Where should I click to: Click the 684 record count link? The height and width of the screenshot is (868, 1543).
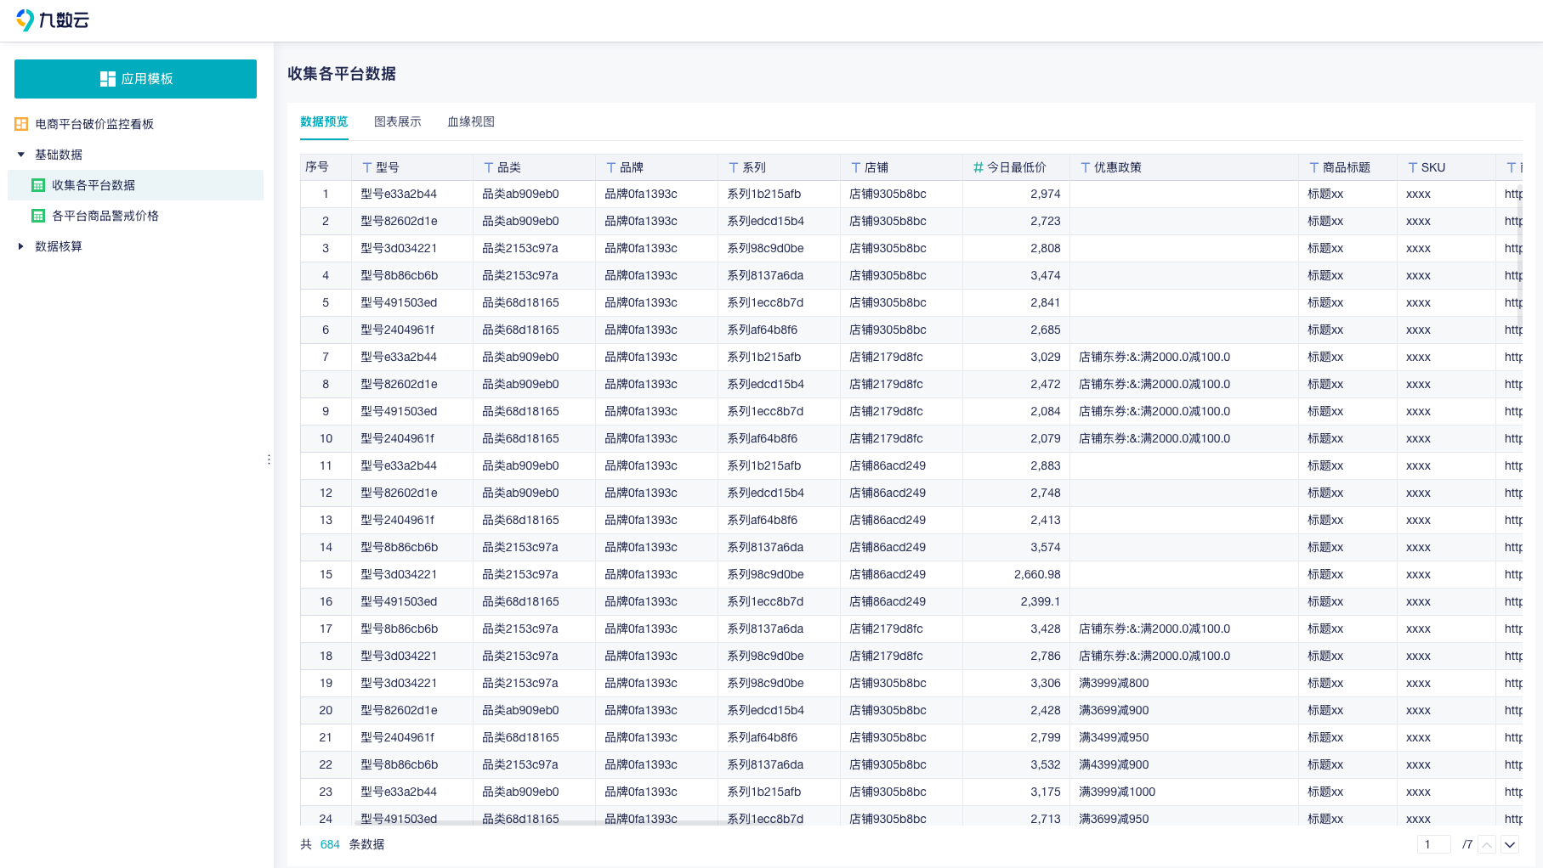(x=329, y=844)
